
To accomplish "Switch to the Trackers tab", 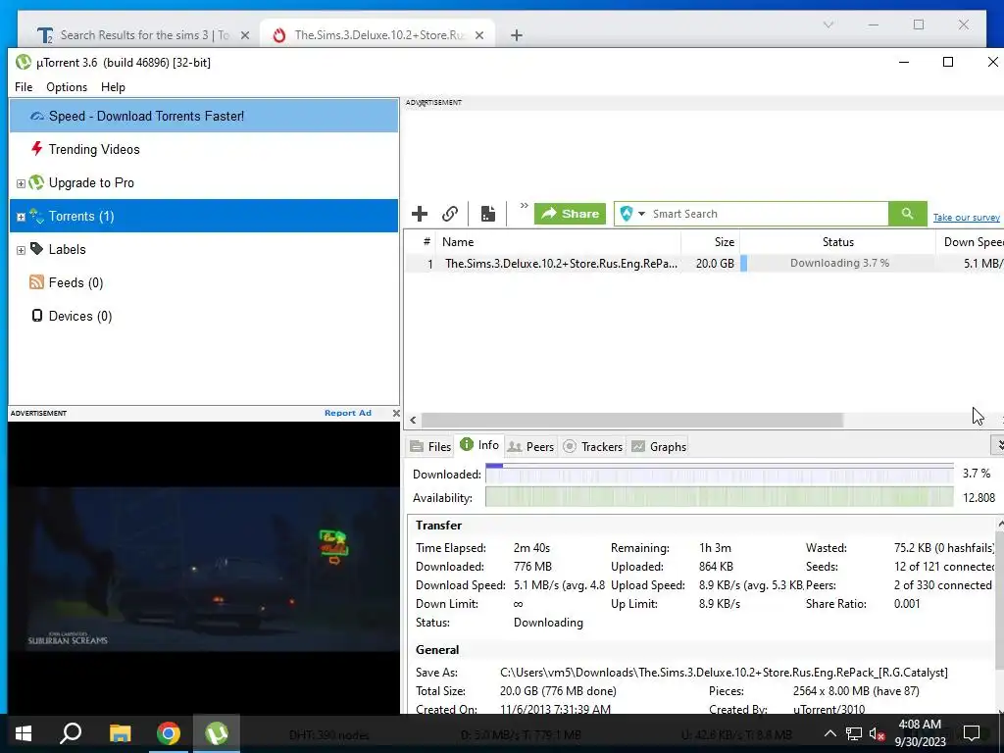I will pos(592,447).
